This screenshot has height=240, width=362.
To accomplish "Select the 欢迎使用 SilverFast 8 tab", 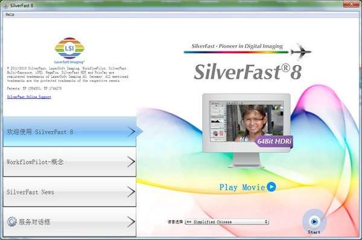I will click(69, 131).
